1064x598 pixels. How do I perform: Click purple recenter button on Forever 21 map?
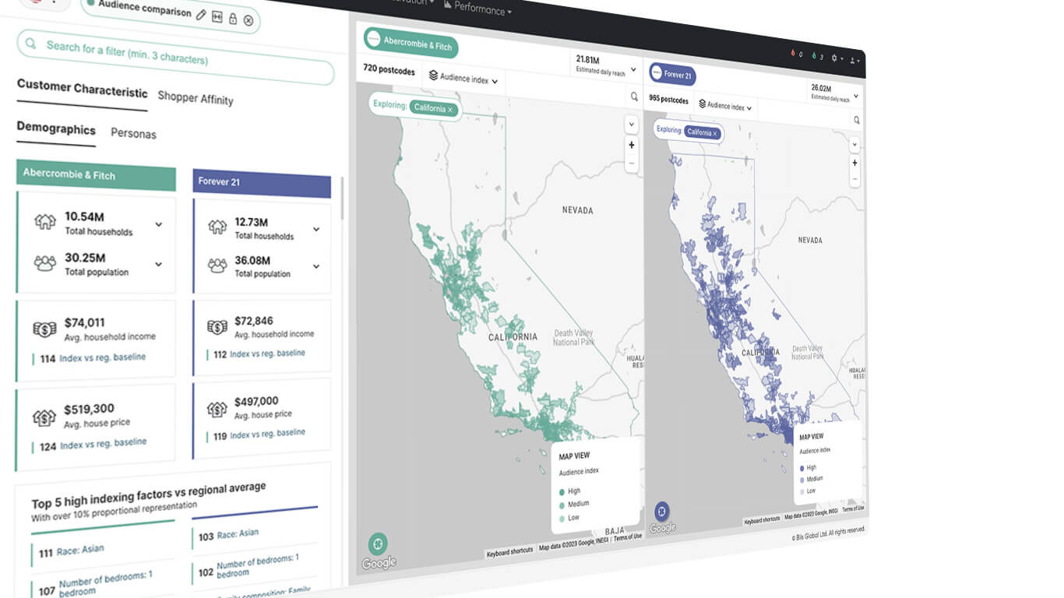point(661,512)
